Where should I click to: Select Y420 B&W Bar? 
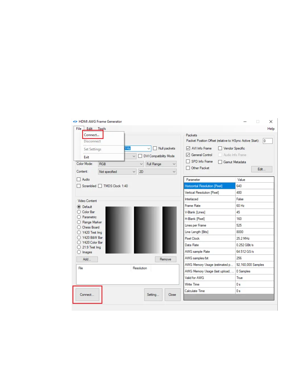pyautogui.click(x=79, y=237)
